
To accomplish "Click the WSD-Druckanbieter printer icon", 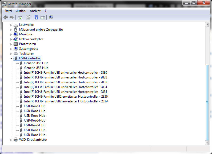I will pyautogui.click(x=16, y=140).
